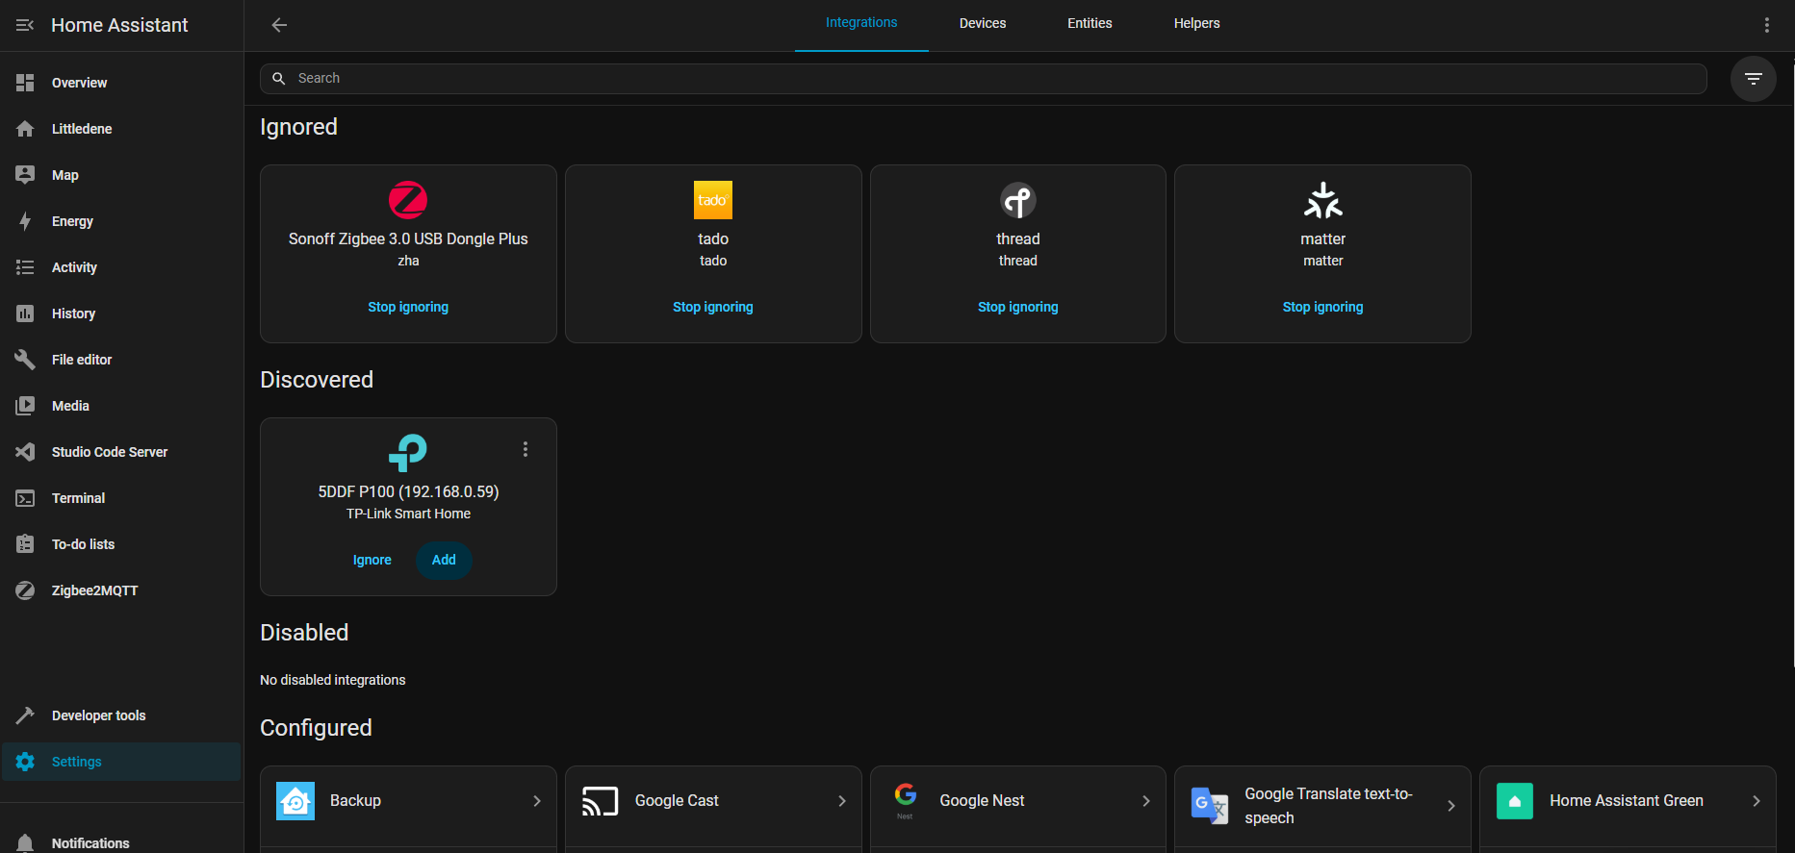
Task: Stop ignoring the matter integration
Action: coord(1323,307)
